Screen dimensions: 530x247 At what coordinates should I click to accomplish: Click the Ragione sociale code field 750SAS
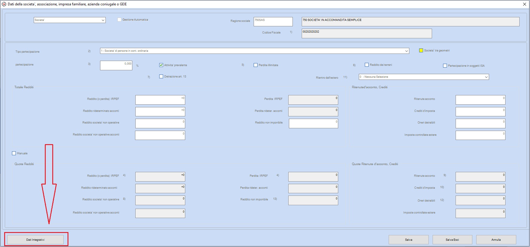click(x=273, y=22)
